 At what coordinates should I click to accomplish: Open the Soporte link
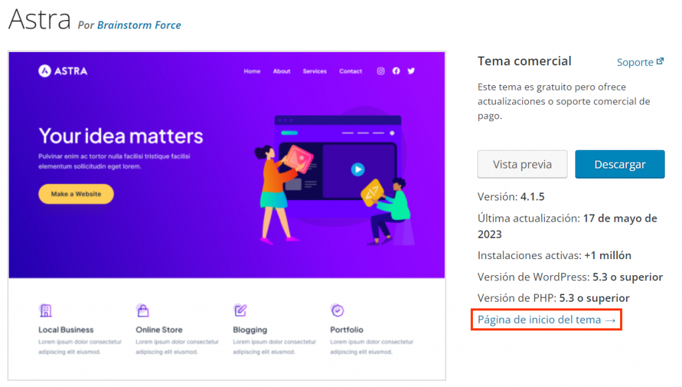(635, 62)
